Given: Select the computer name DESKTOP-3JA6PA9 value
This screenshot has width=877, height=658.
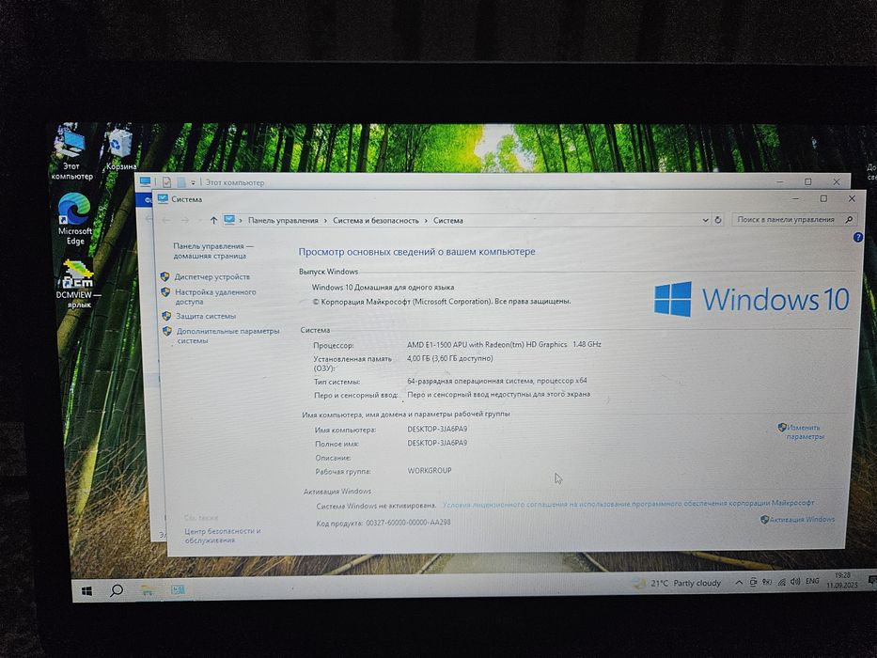Looking at the screenshot, I should tap(437, 430).
